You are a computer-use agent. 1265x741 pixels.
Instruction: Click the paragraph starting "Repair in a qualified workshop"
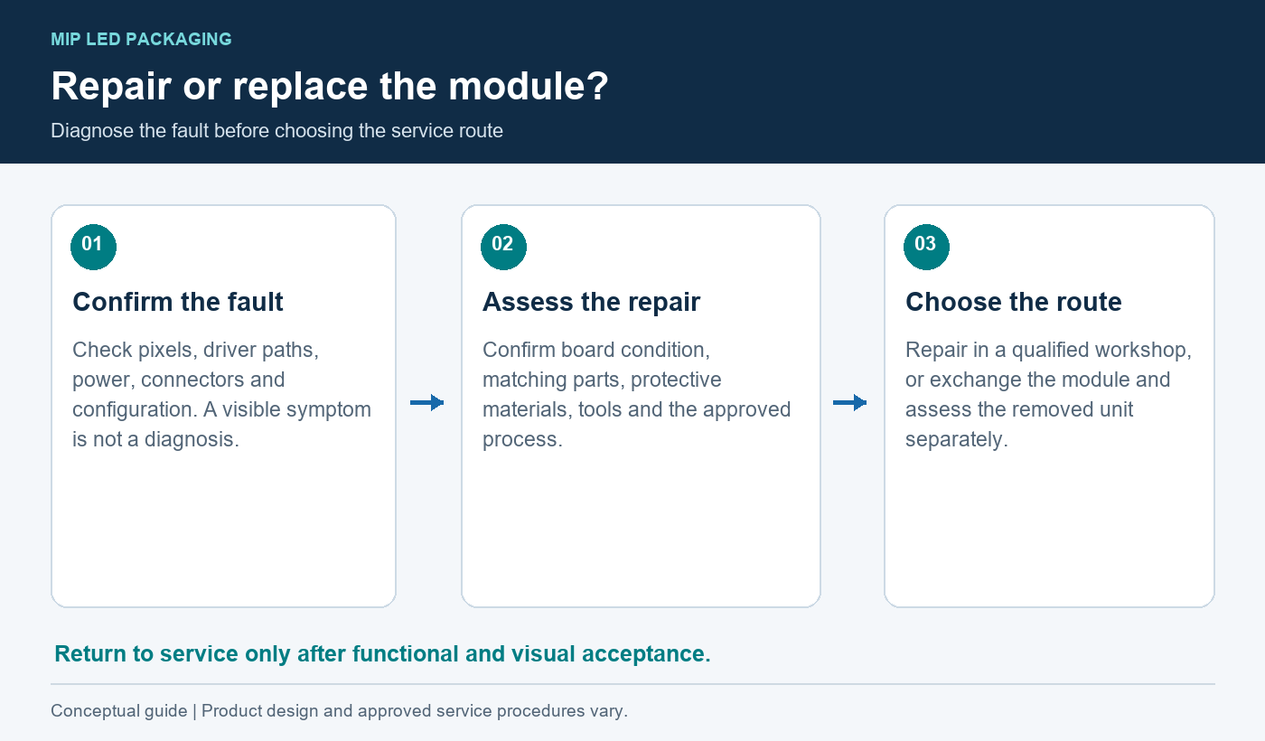pos(1048,395)
